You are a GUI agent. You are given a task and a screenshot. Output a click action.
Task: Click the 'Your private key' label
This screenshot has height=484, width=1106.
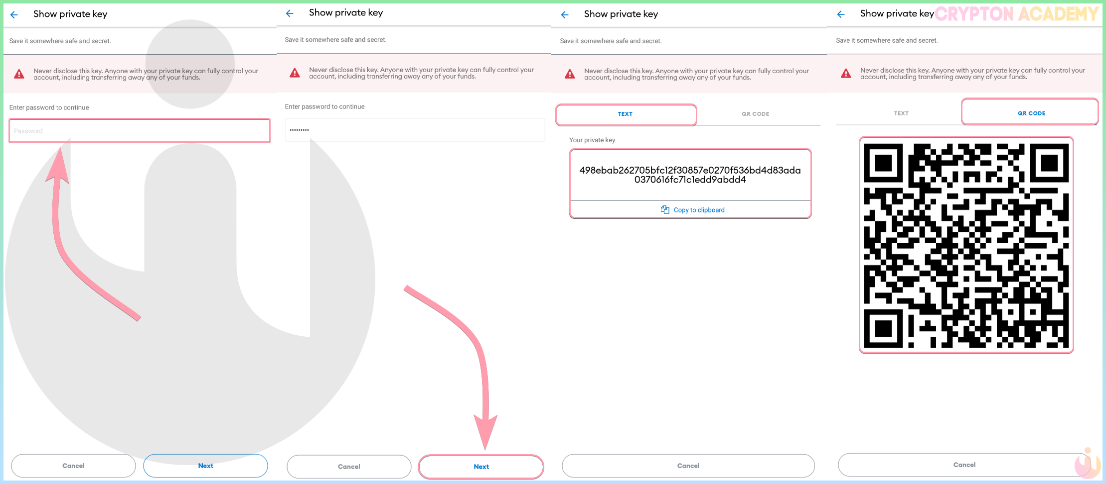pyautogui.click(x=592, y=140)
